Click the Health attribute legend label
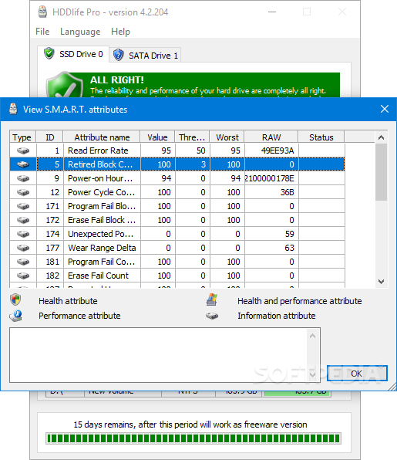The width and height of the screenshot is (397, 460). (x=68, y=301)
